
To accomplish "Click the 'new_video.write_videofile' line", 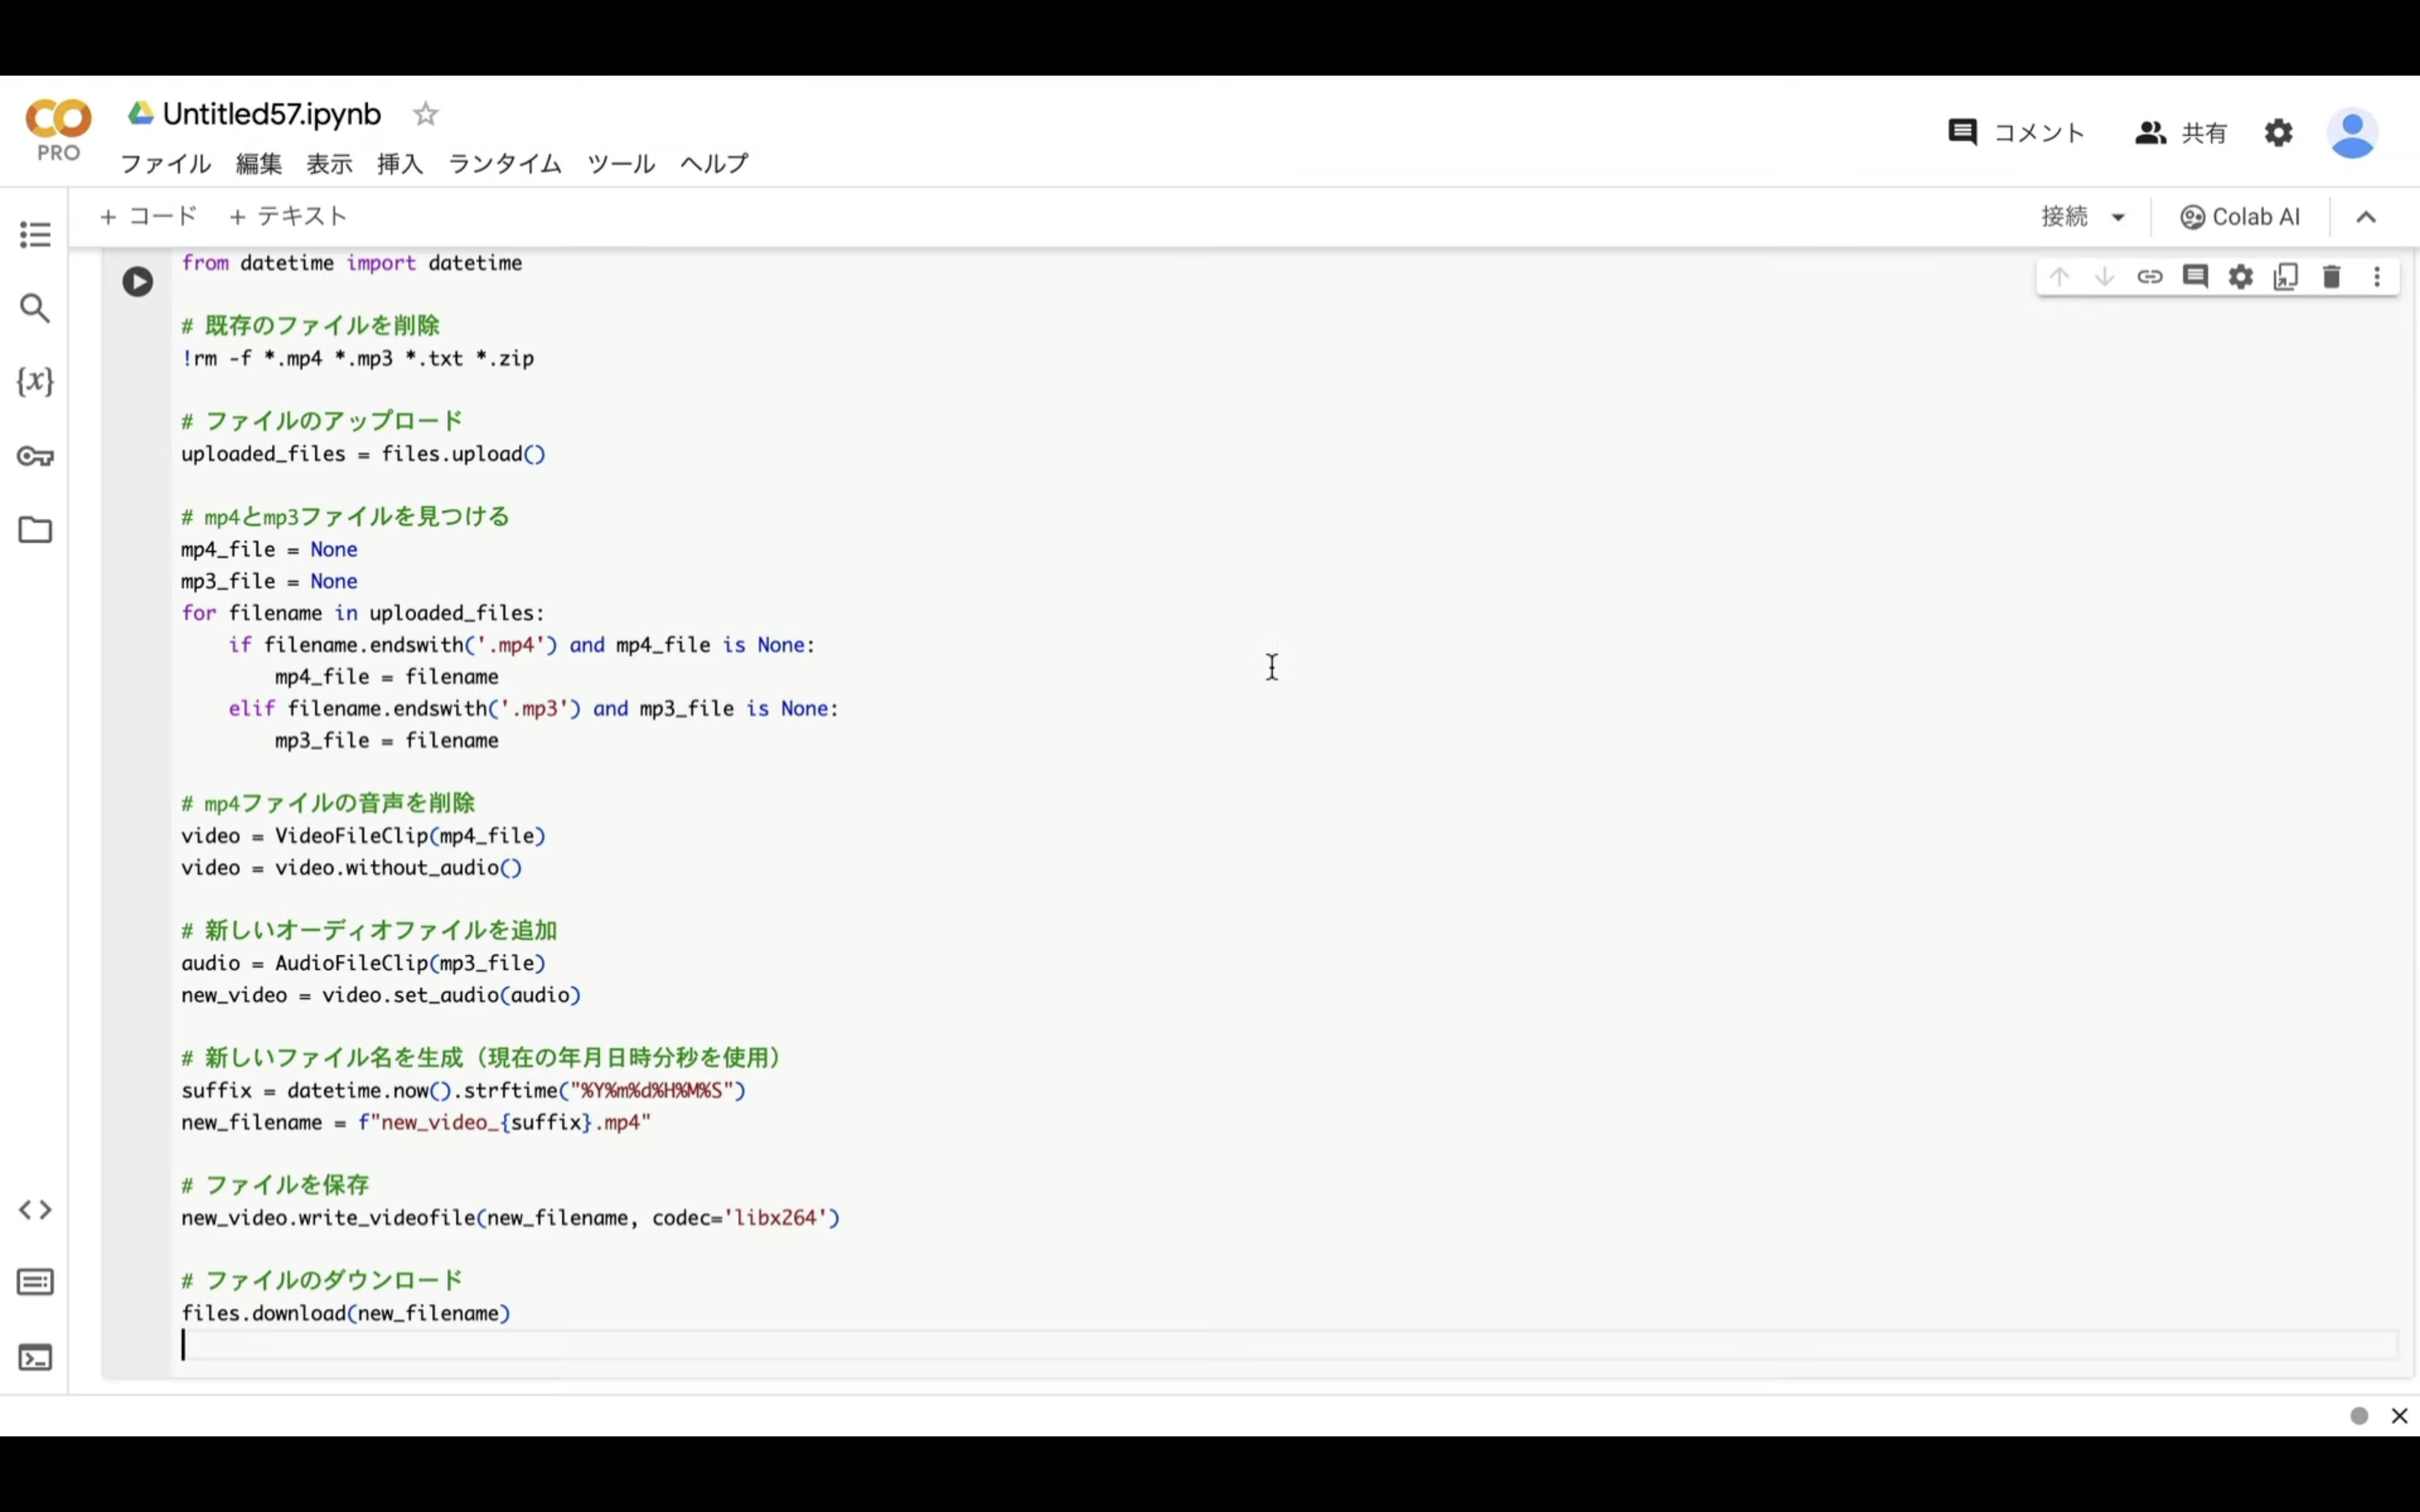I will click(x=511, y=1219).
